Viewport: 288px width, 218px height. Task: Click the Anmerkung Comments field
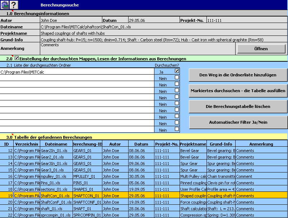coord(138,48)
